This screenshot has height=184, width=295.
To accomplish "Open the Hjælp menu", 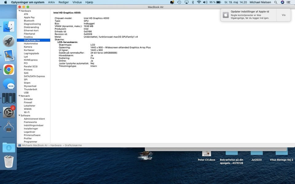I will [89, 2].
